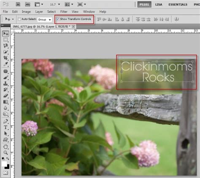Select the Crop tool
Image resolution: width=200 pixels, height=178 pixels.
pyautogui.click(x=5, y=58)
